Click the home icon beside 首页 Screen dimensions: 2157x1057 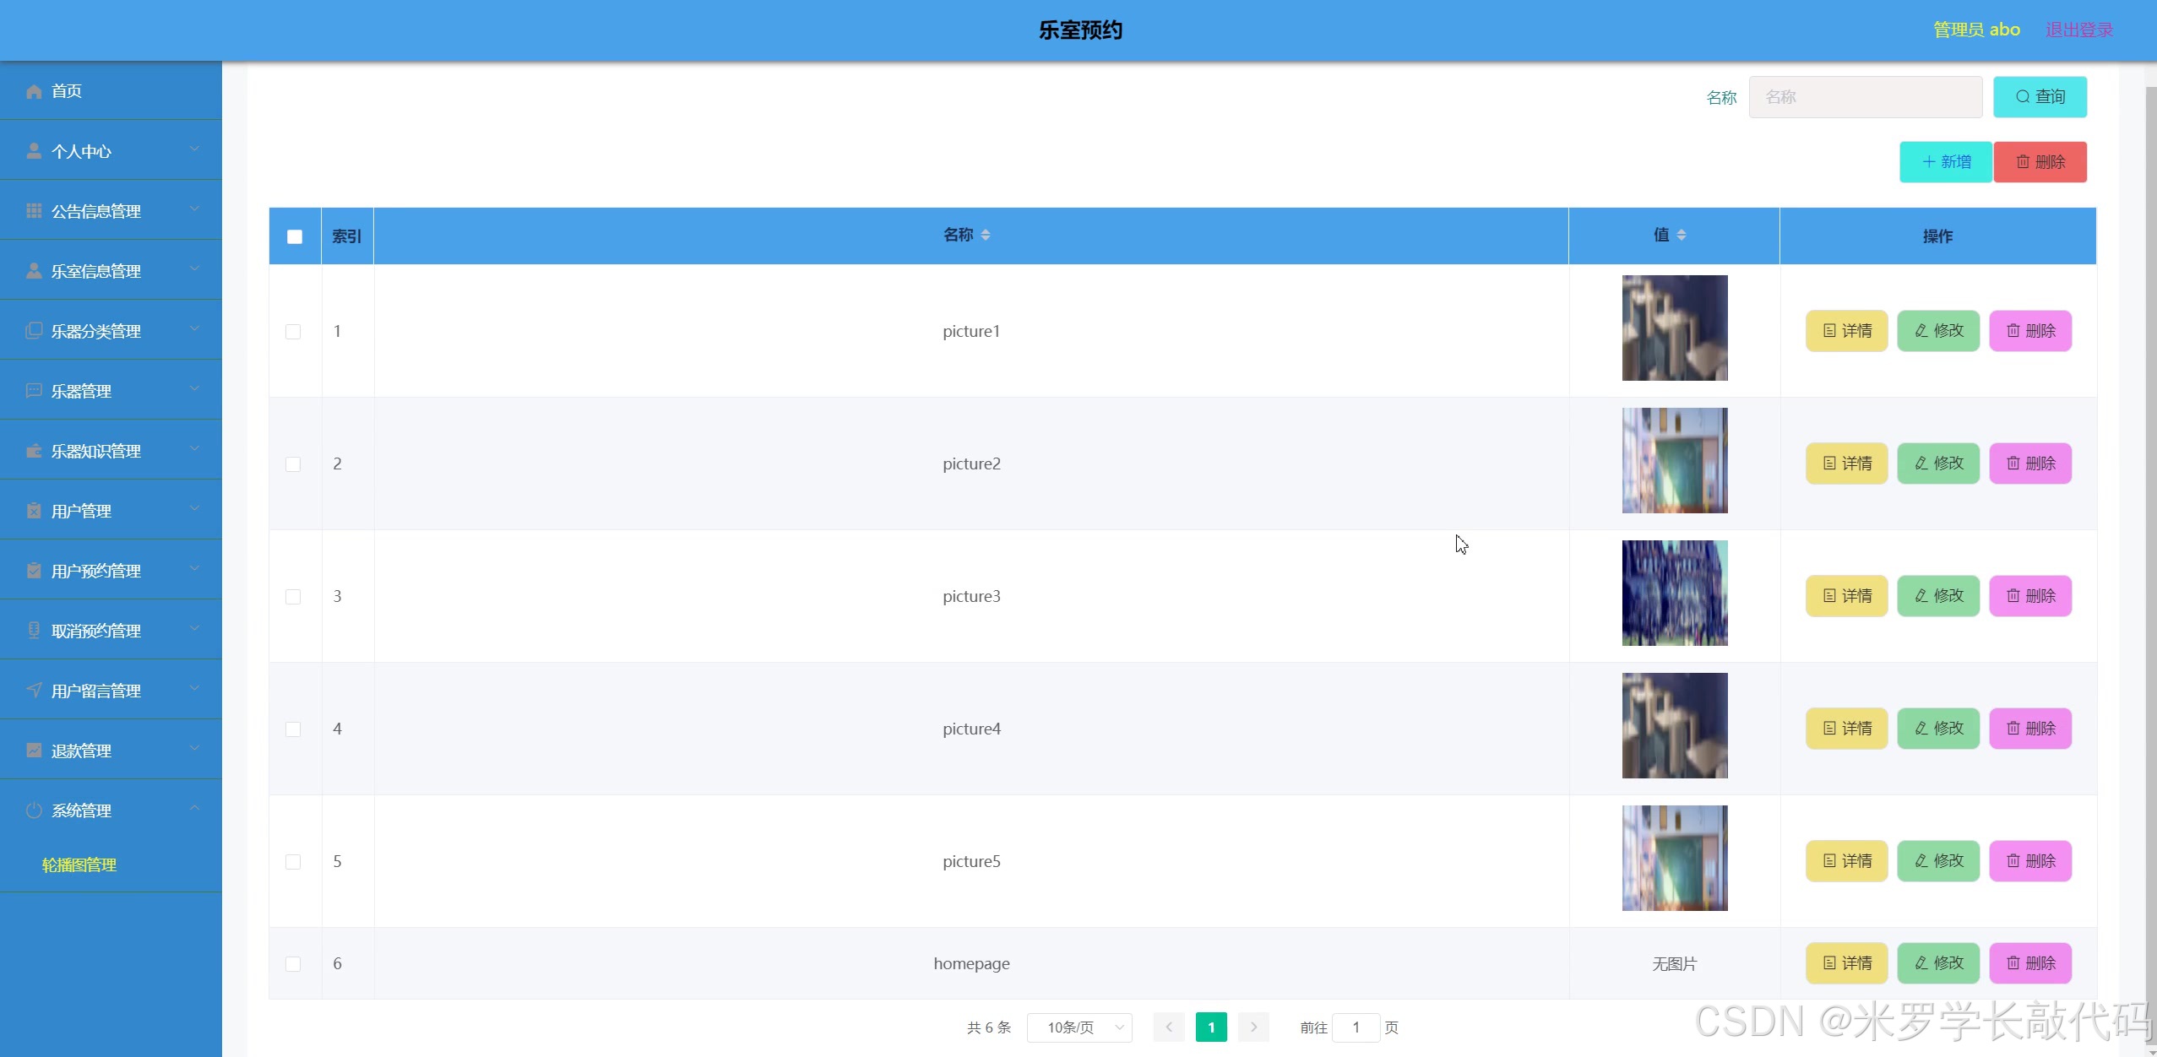(x=34, y=91)
